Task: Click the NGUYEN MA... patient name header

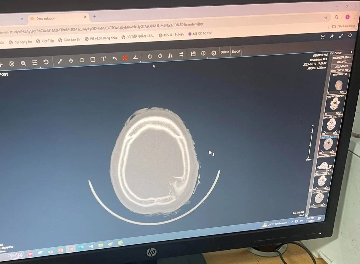Action: 341,58
